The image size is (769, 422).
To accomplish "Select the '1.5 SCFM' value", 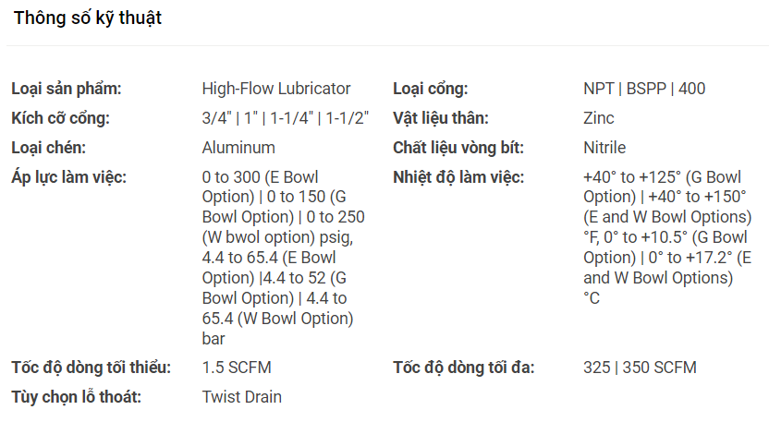I will point(237,368).
